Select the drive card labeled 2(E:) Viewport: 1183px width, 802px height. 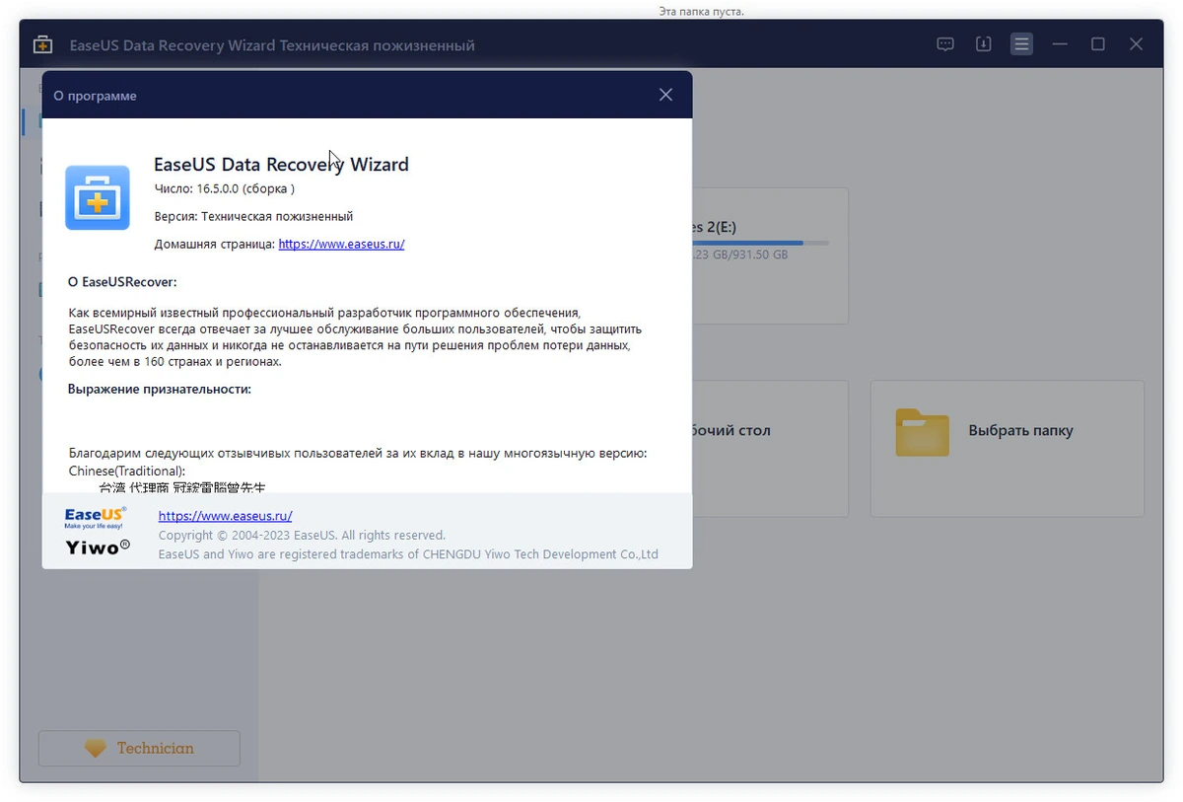[x=770, y=255]
